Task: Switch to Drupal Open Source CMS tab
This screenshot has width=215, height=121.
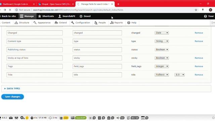Action: coord(56,4)
